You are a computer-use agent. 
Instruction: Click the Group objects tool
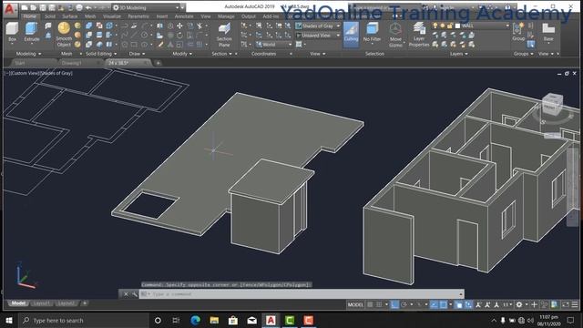(518, 32)
